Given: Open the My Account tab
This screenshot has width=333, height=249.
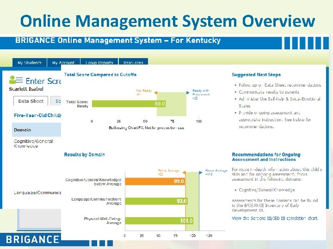Looking at the screenshot, I should [x=63, y=62].
